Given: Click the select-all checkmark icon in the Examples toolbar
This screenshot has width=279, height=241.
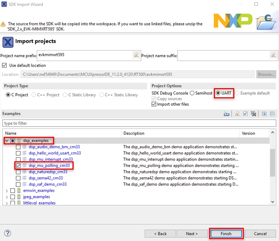Looking at the screenshot, I should 245,114.
